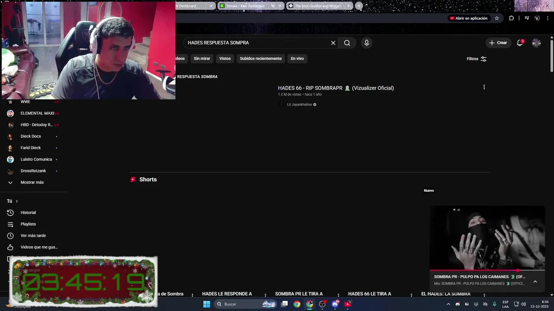The width and height of the screenshot is (554, 311).
Task: Click the taskbar Buscar search box
Action: (245, 304)
